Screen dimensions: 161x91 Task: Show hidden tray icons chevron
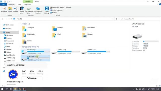point(134,89)
